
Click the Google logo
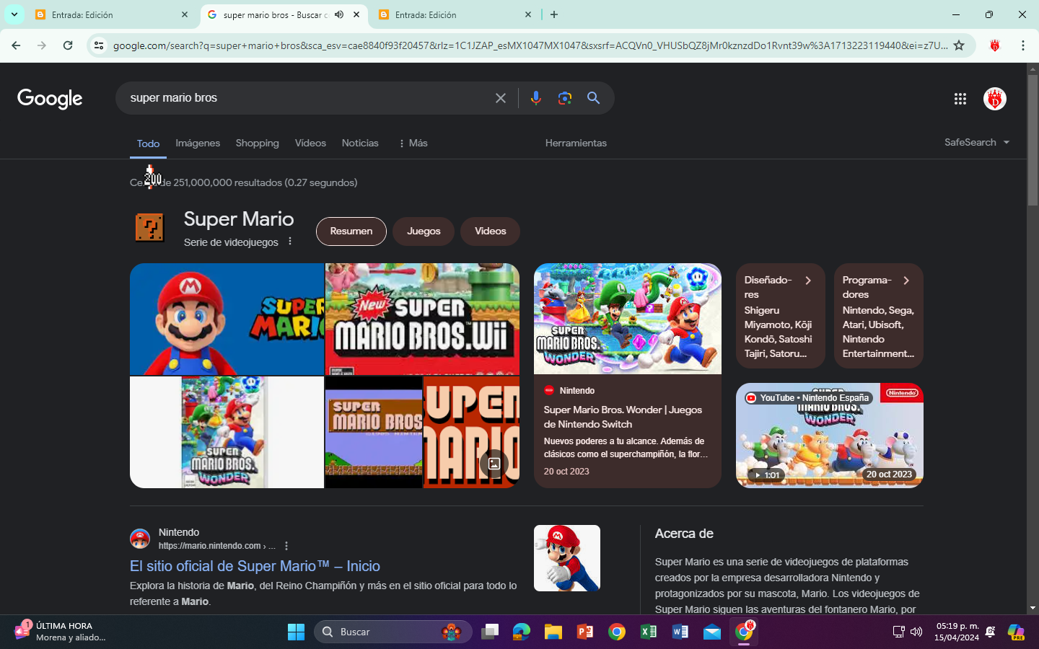pos(50,99)
